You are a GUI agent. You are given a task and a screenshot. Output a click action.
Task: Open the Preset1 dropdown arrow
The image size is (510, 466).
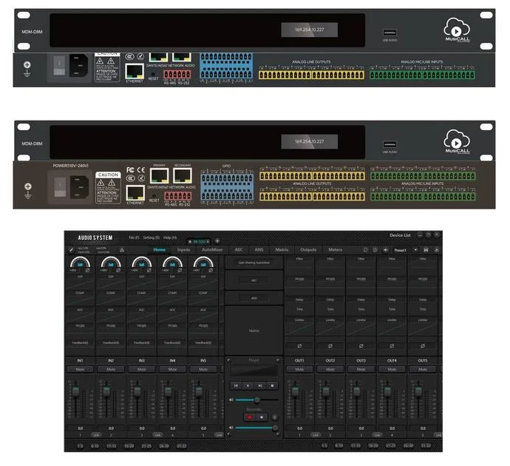coord(415,250)
